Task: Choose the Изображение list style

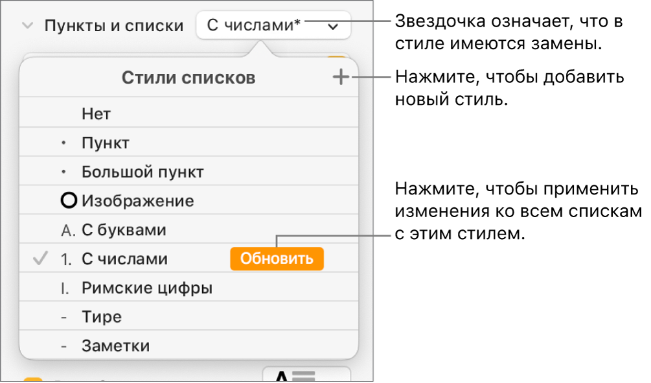Action: pyautogui.click(x=189, y=200)
